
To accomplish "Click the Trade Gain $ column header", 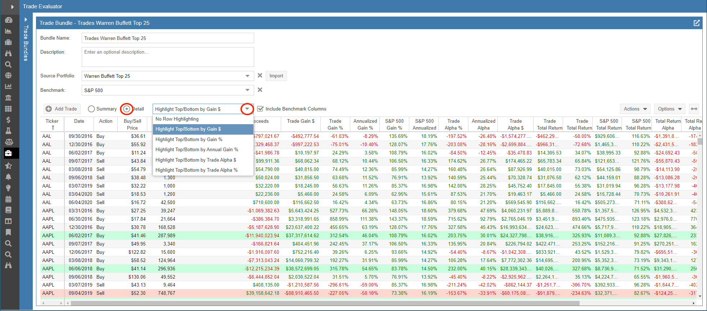I will pyautogui.click(x=301, y=124).
